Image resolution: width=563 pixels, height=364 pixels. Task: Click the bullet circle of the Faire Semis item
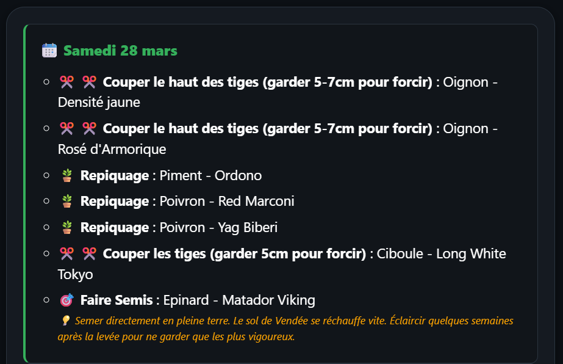46,300
